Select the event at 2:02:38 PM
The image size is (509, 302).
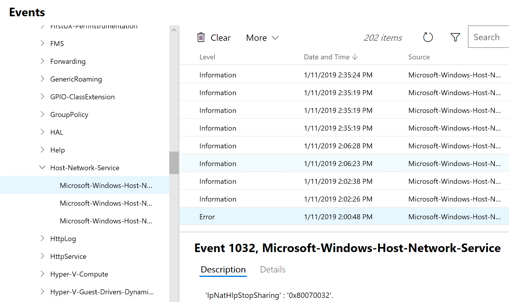click(344, 181)
